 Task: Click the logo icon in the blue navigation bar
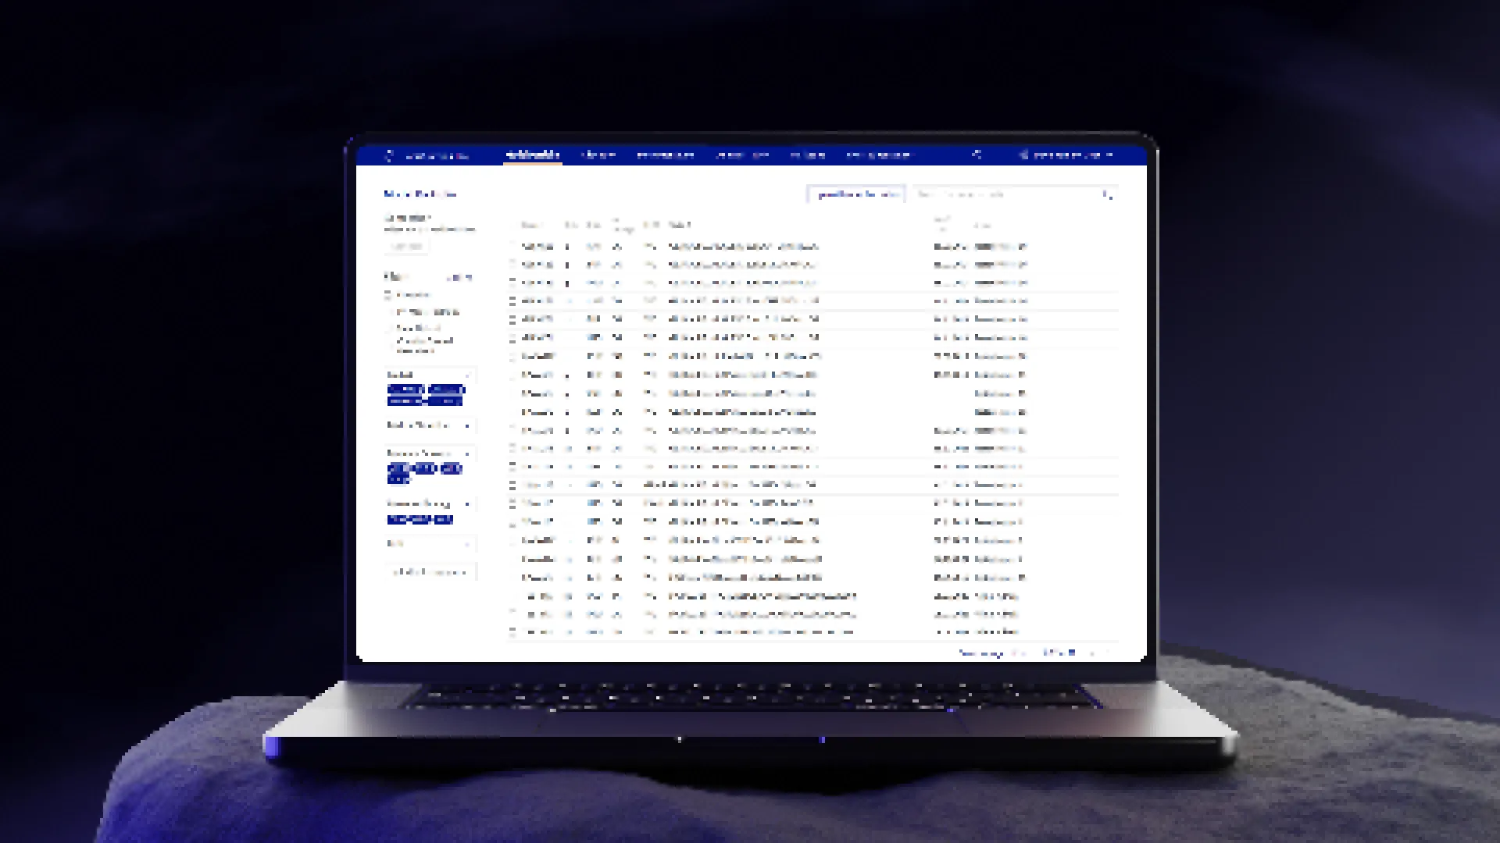(389, 155)
